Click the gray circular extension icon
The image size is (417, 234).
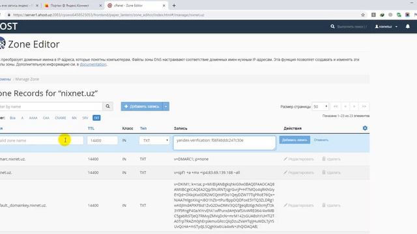(x=390, y=15)
